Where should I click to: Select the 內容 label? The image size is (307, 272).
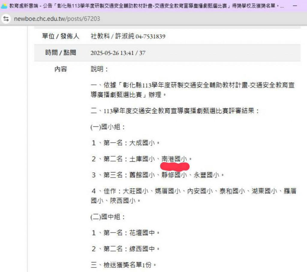click(61, 69)
